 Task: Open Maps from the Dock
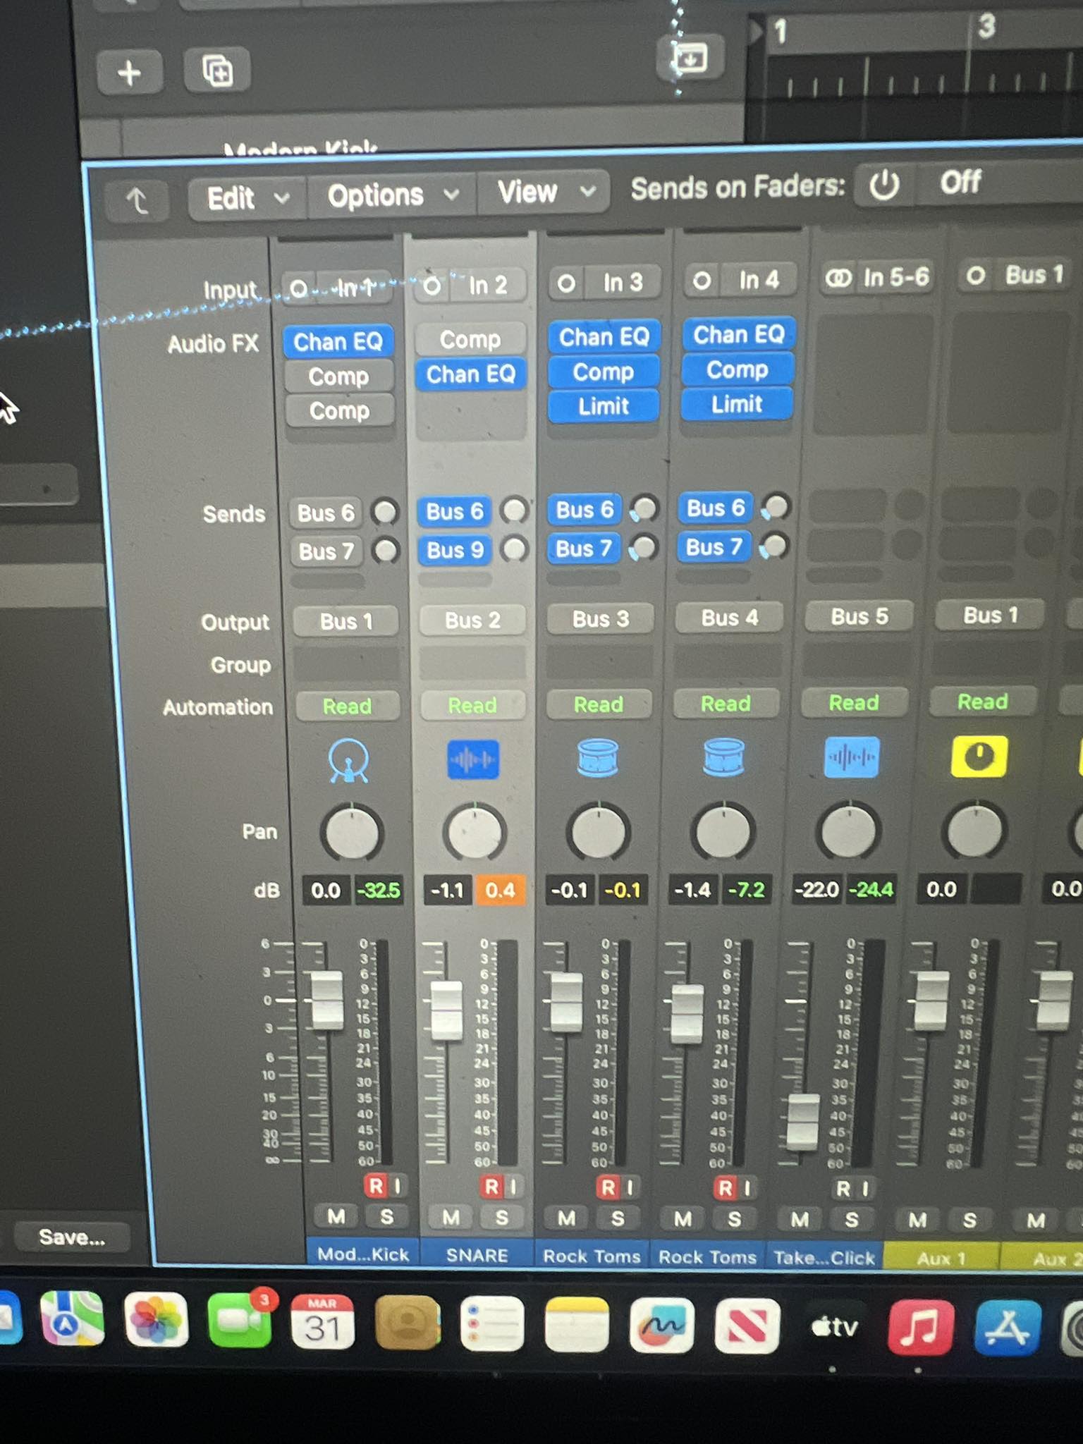[72, 1318]
